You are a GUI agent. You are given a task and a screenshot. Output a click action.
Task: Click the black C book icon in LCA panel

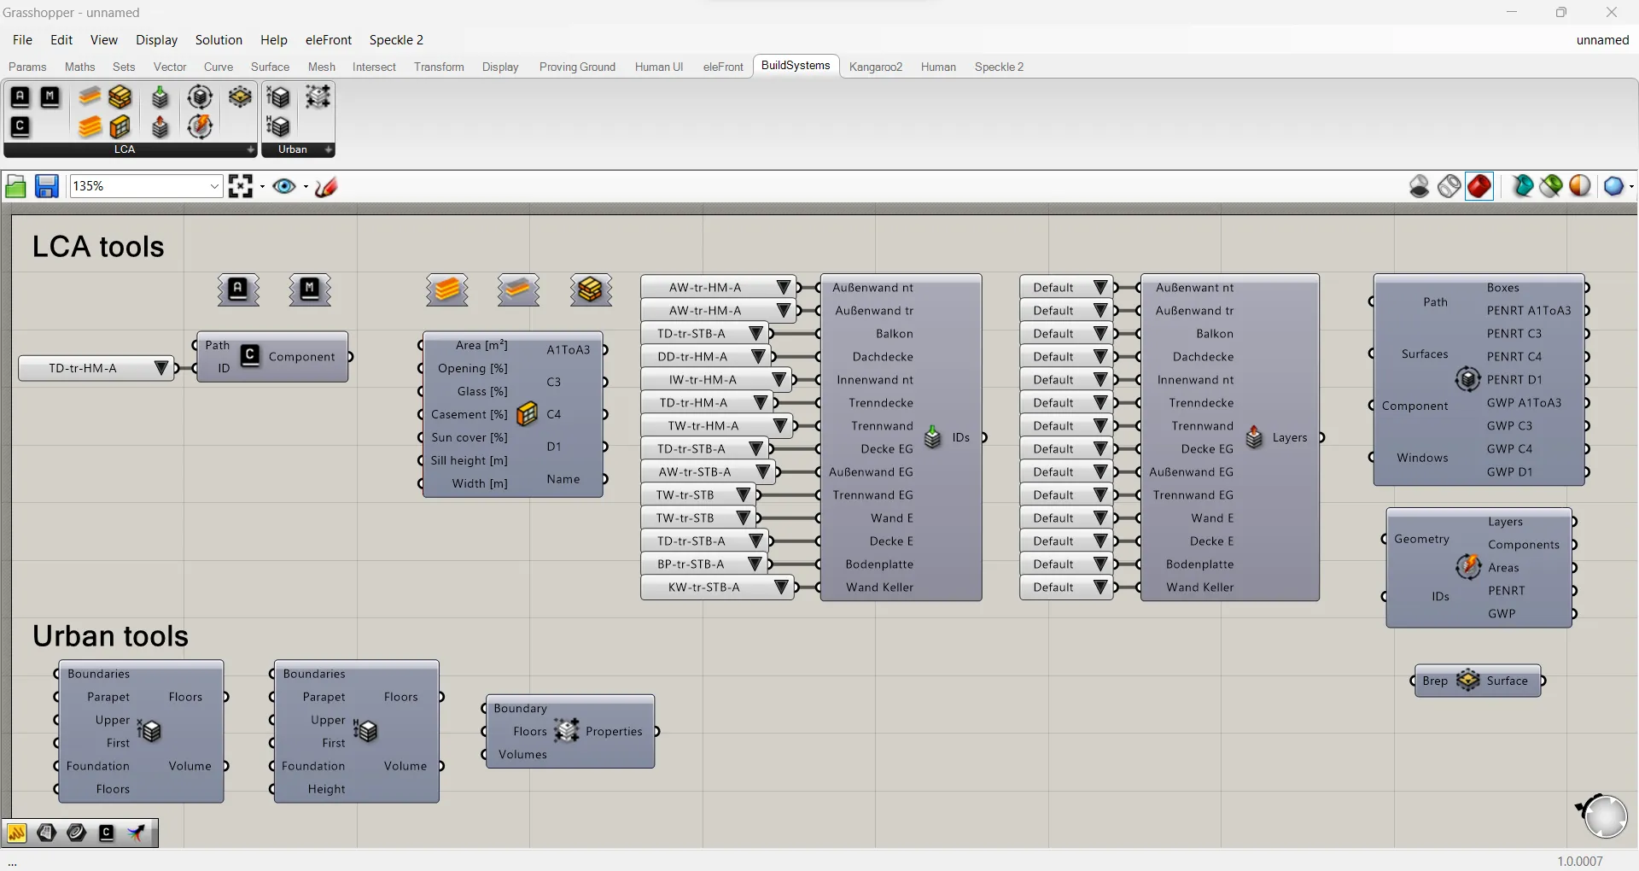(20, 127)
